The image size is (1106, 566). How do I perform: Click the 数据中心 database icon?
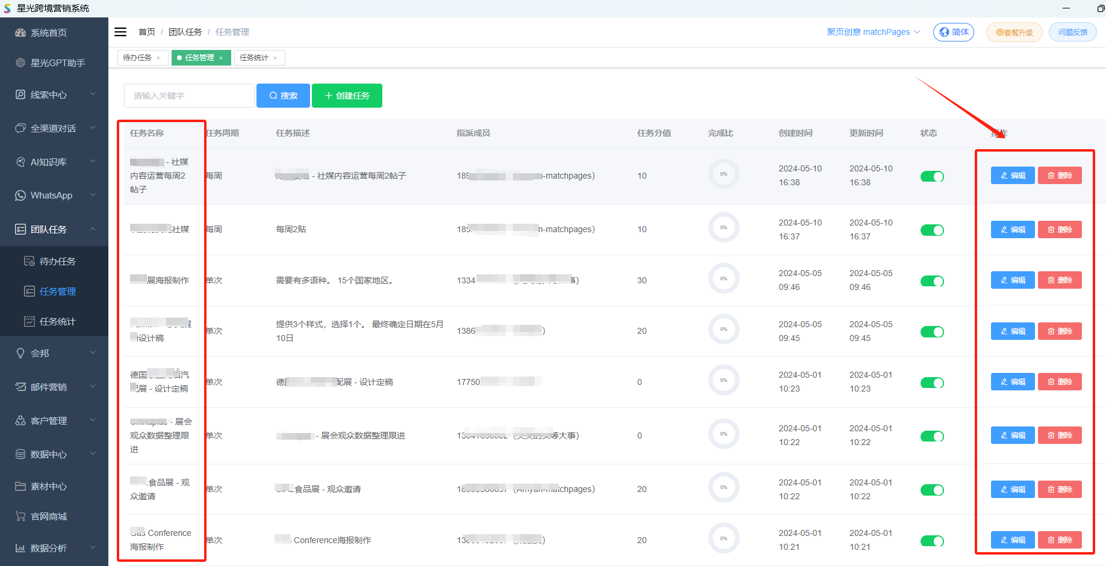click(20, 454)
